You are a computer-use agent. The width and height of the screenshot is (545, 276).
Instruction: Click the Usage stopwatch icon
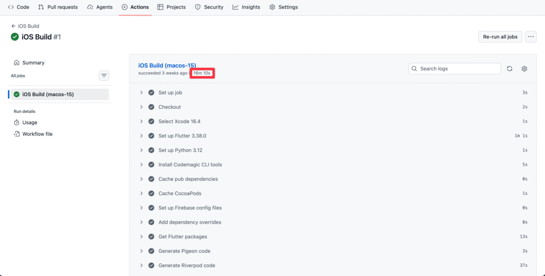tap(17, 122)
